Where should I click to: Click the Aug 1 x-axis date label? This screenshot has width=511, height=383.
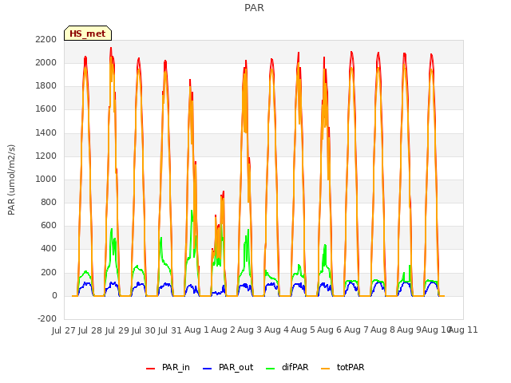coord(196,330)
